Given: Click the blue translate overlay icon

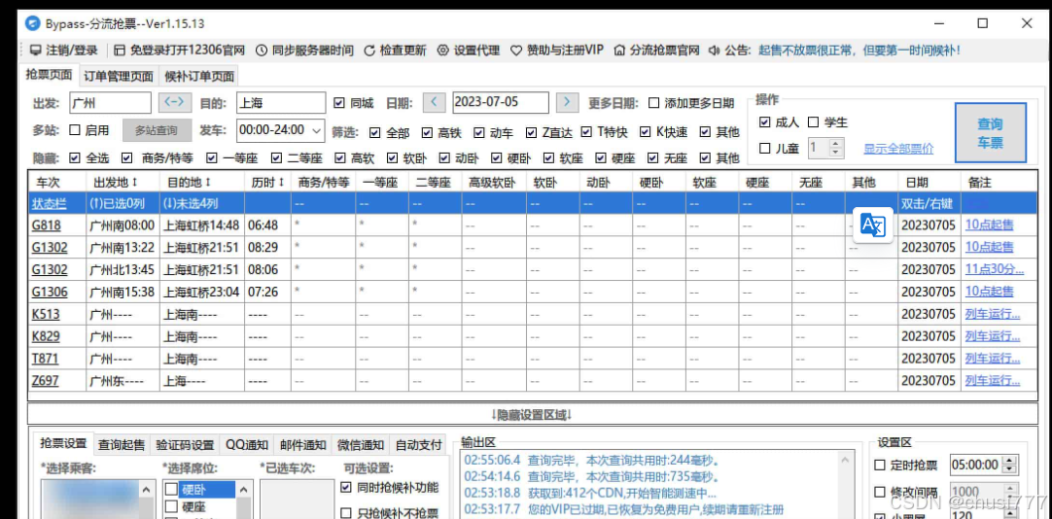Looking at the screenshot, I should tap(873, 225).
